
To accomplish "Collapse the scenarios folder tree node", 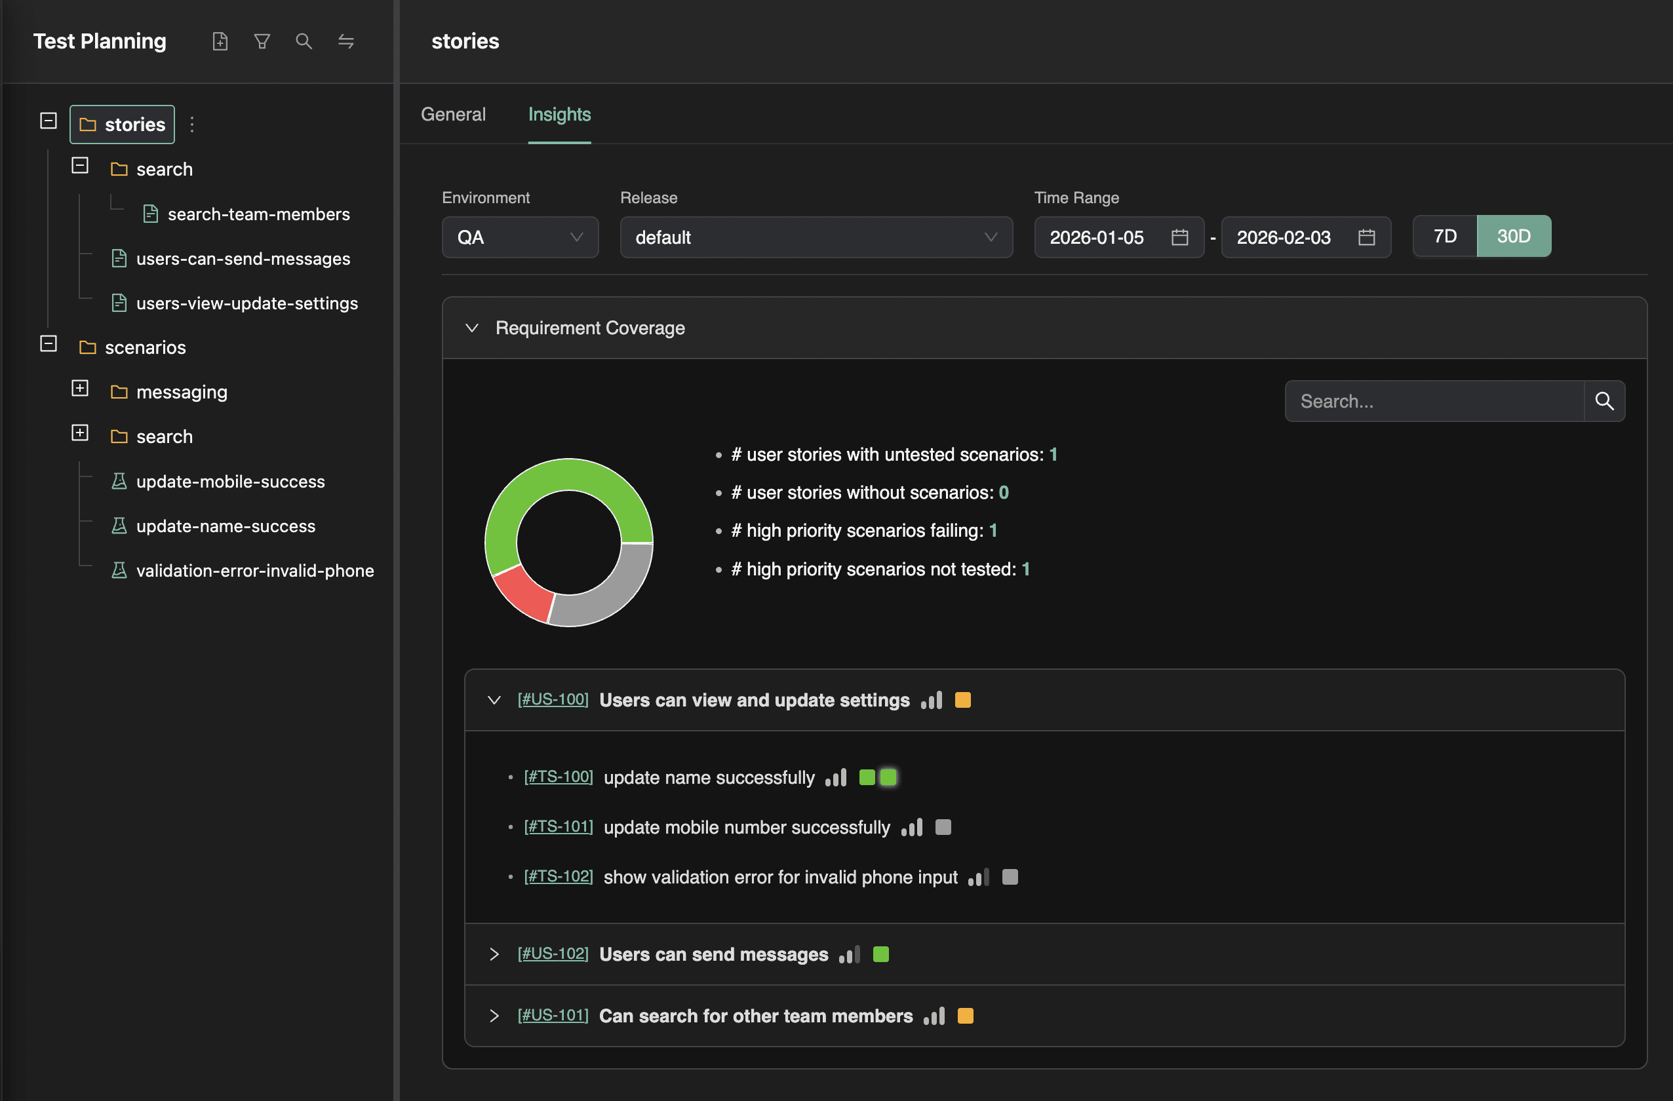I will click(49, 344).
